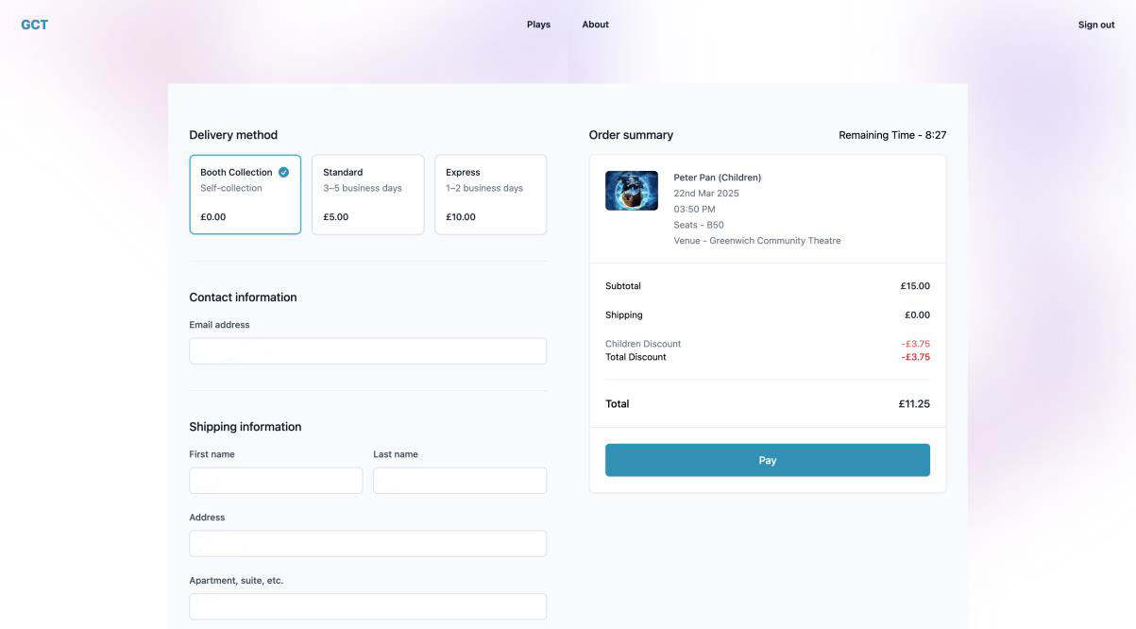This screenshot has width=1136, height=629.
Task: Click the Last name field
Action: click(x=459, y=480)
